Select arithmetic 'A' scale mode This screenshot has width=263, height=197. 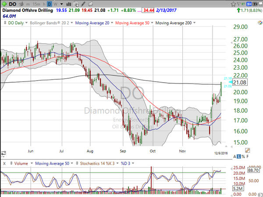coord(235,157)
